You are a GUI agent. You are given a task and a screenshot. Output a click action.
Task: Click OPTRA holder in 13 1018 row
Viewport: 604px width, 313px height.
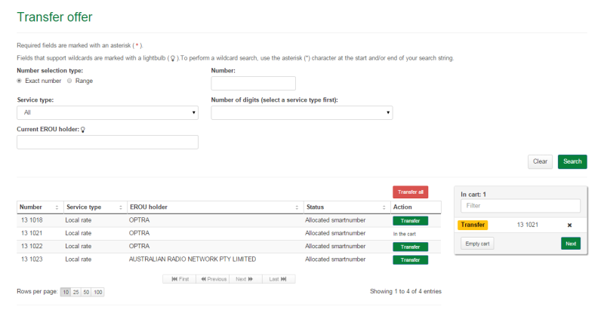(x=139, y=220)
